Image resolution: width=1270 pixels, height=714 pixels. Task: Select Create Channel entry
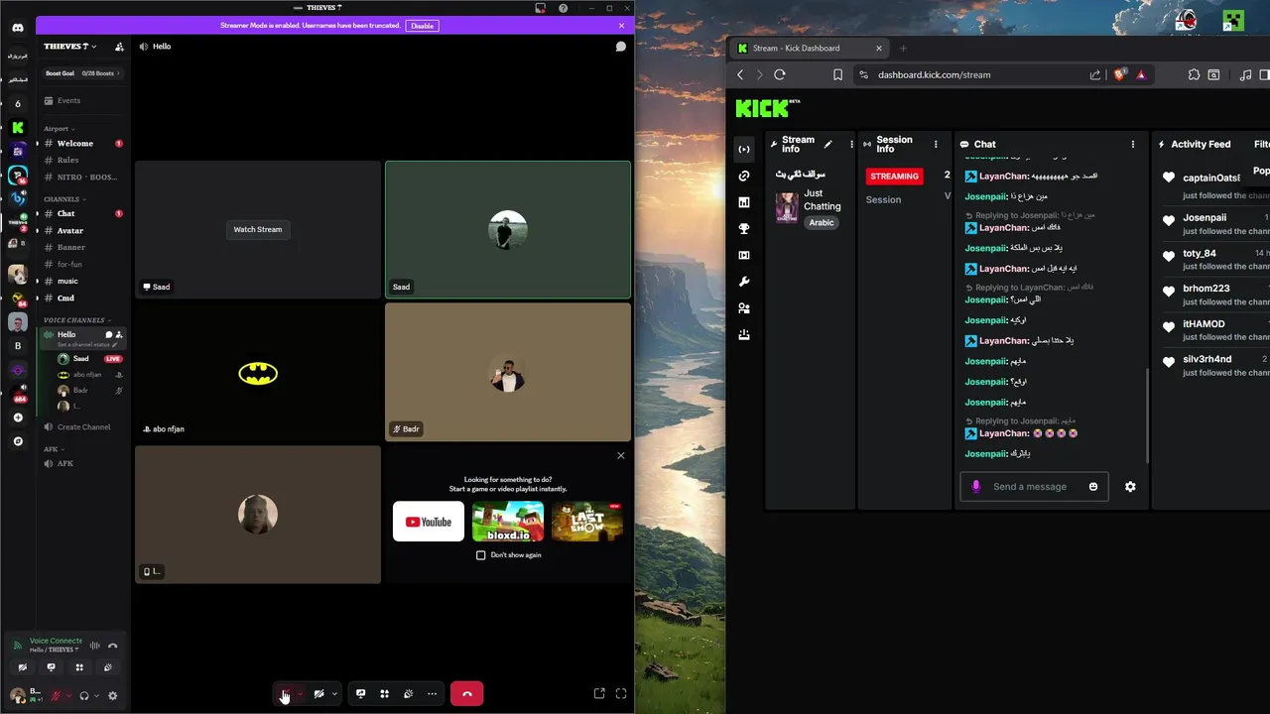coord(83,427)
